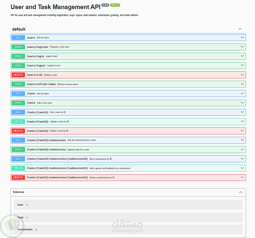Click the PATCH badge for grade and feedback
255x238 pixels.
point(18,168)
